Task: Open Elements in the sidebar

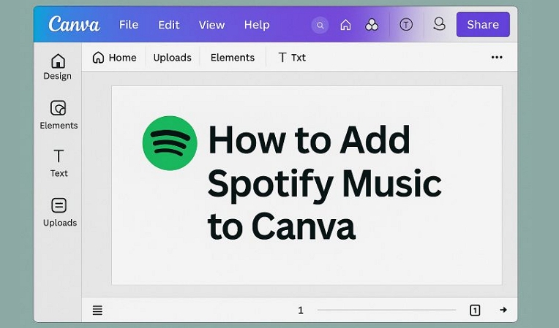Action: 59,115
